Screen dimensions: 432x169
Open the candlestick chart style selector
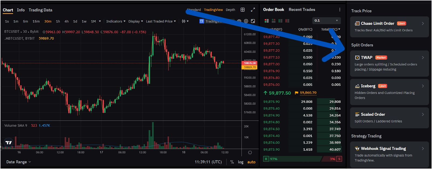[185, 21]
